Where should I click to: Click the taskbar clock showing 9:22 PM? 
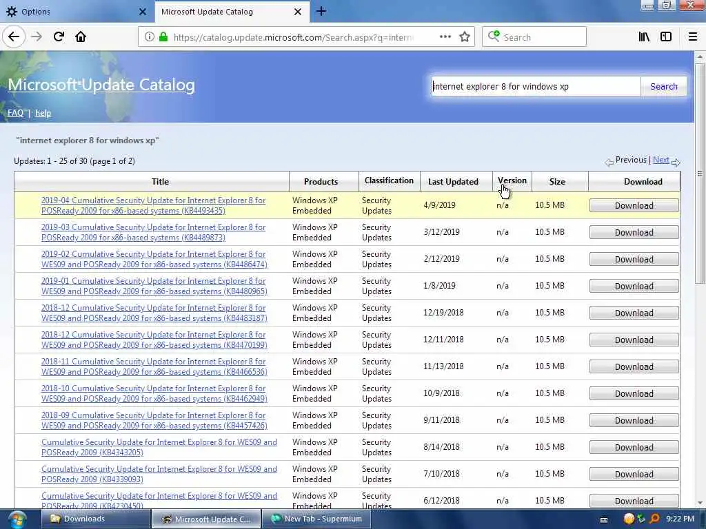680,519
